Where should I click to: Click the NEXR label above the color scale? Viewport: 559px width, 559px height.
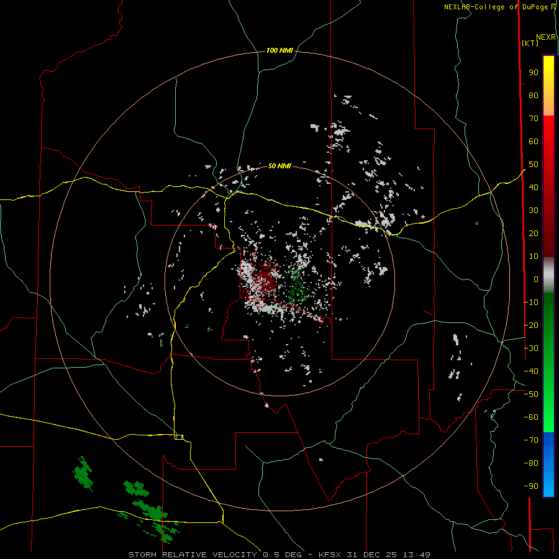click(x=546, y=37)
